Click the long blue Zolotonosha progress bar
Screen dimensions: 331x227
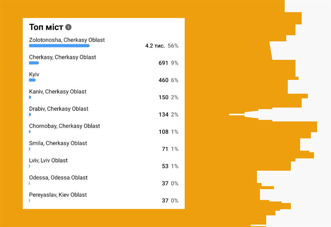(59, 46)
